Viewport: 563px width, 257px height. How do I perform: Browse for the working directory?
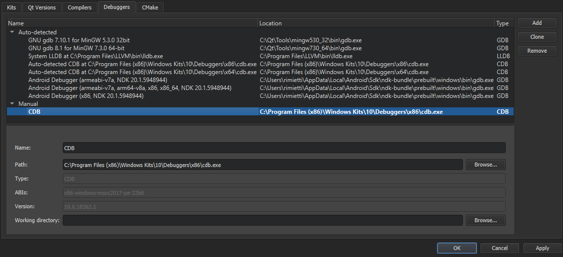pyautogui.click(x=485, y=220)
